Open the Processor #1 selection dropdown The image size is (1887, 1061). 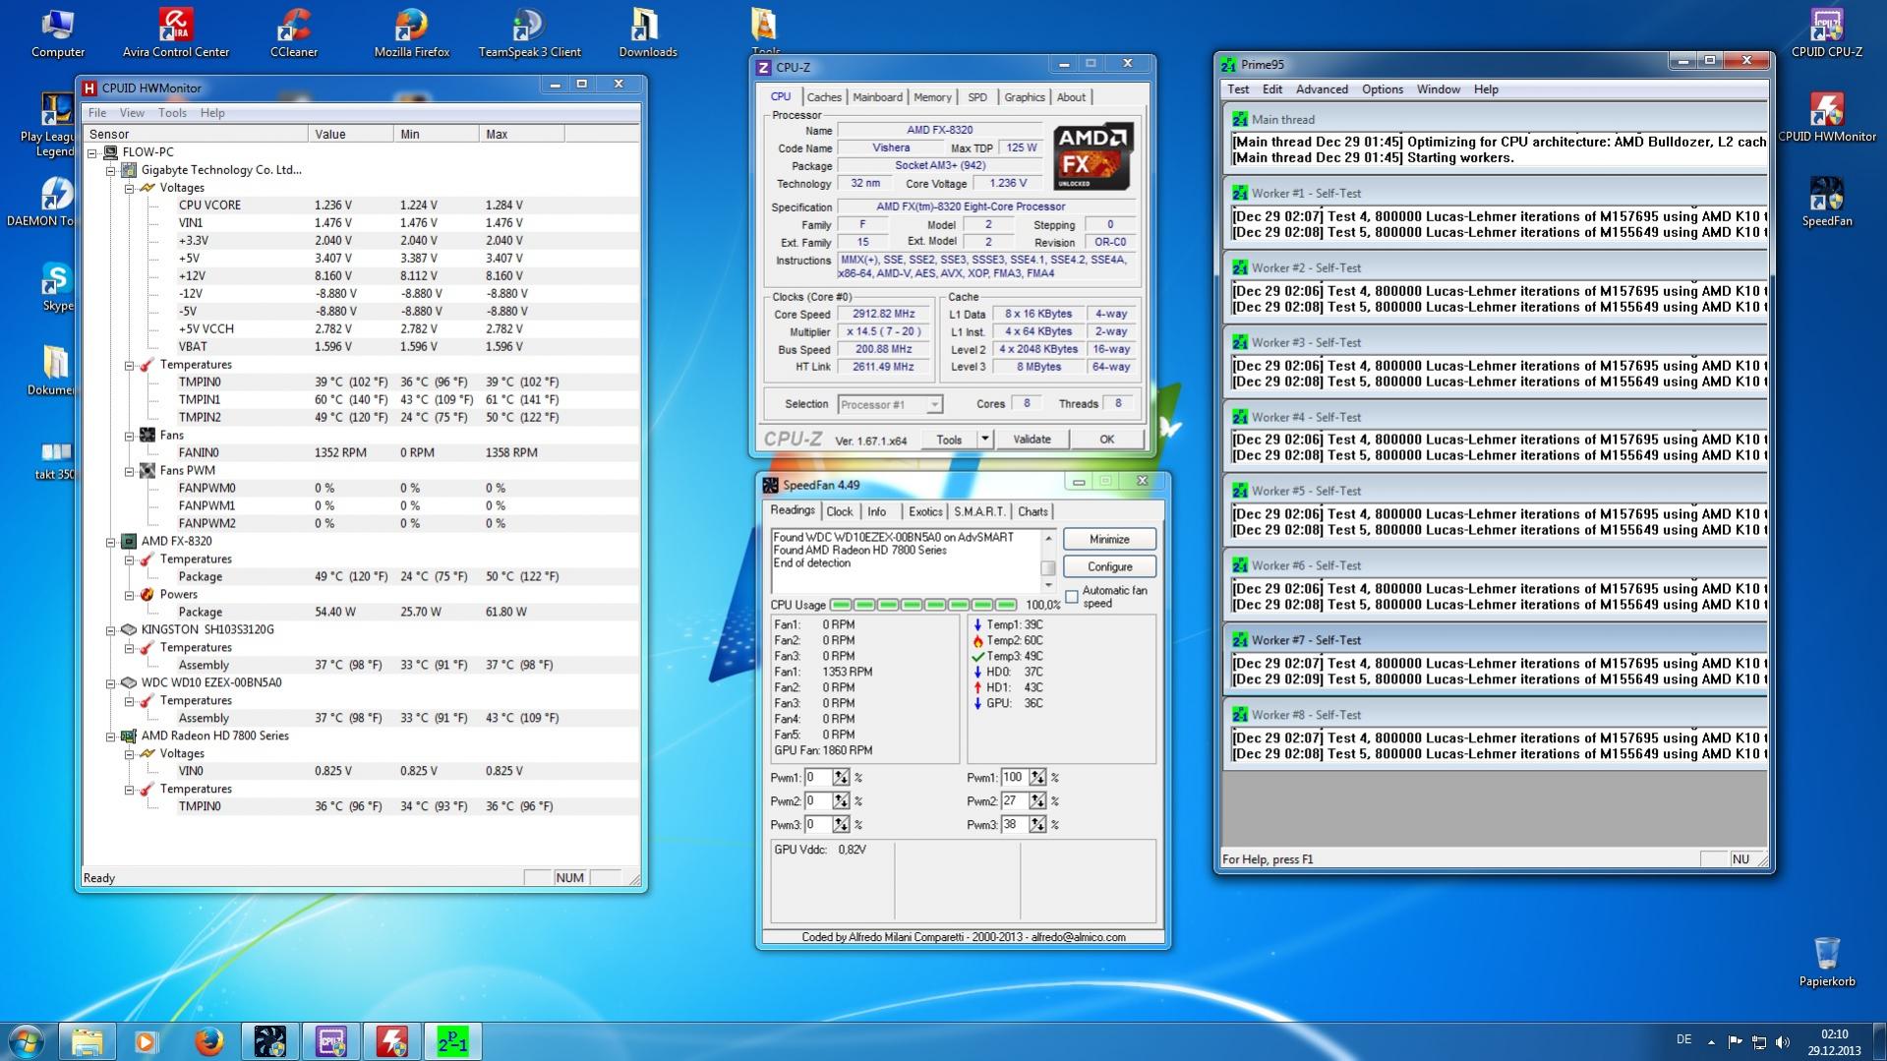tap(933, 405)
